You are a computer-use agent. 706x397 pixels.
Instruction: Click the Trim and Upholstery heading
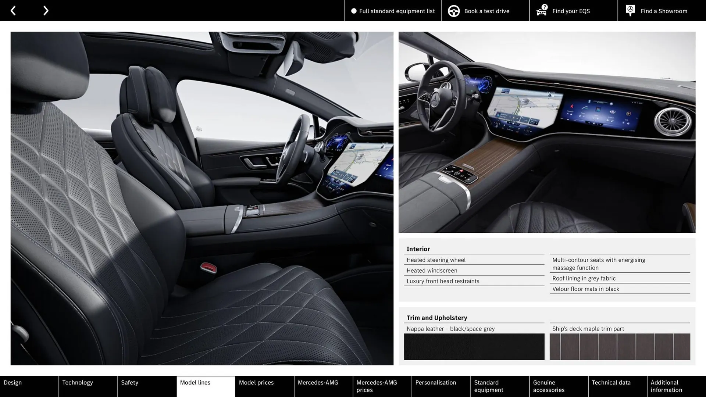pos(437,318)
